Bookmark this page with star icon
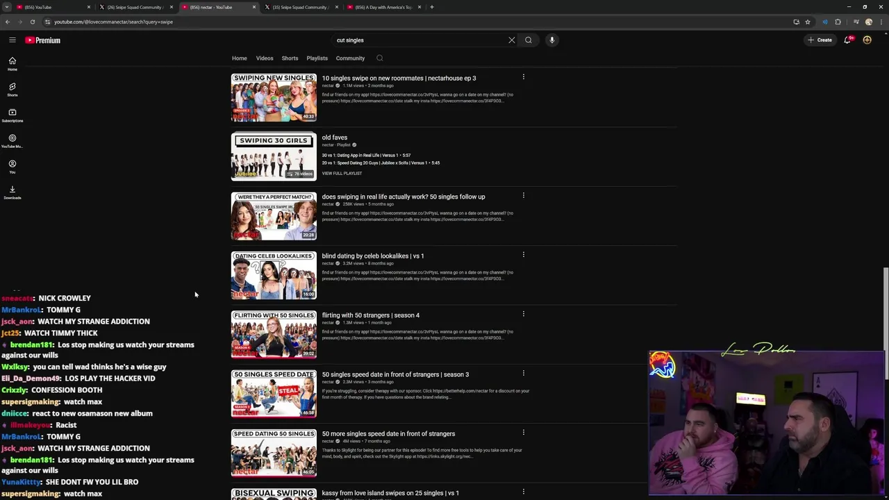Screen dimensions: 889x500 pos(808,22)
